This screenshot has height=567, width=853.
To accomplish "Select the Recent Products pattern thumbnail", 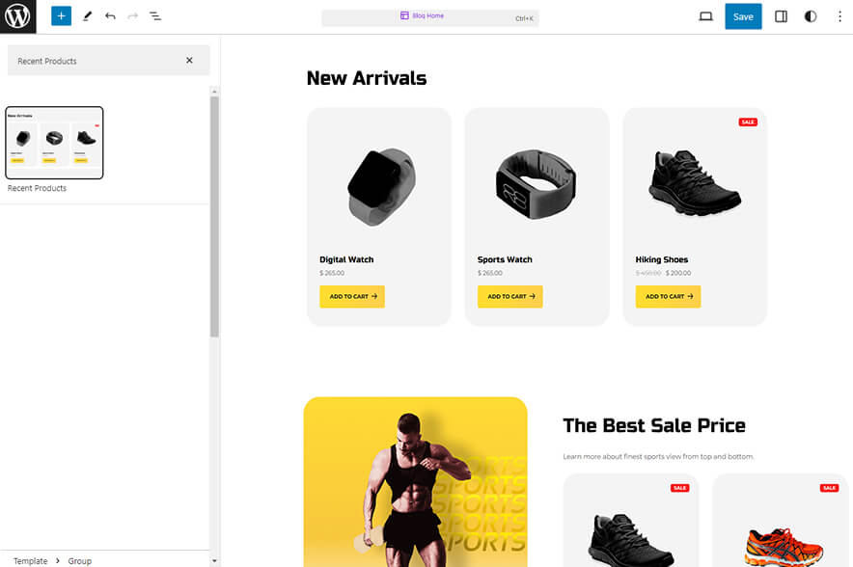I will (54, 142).
